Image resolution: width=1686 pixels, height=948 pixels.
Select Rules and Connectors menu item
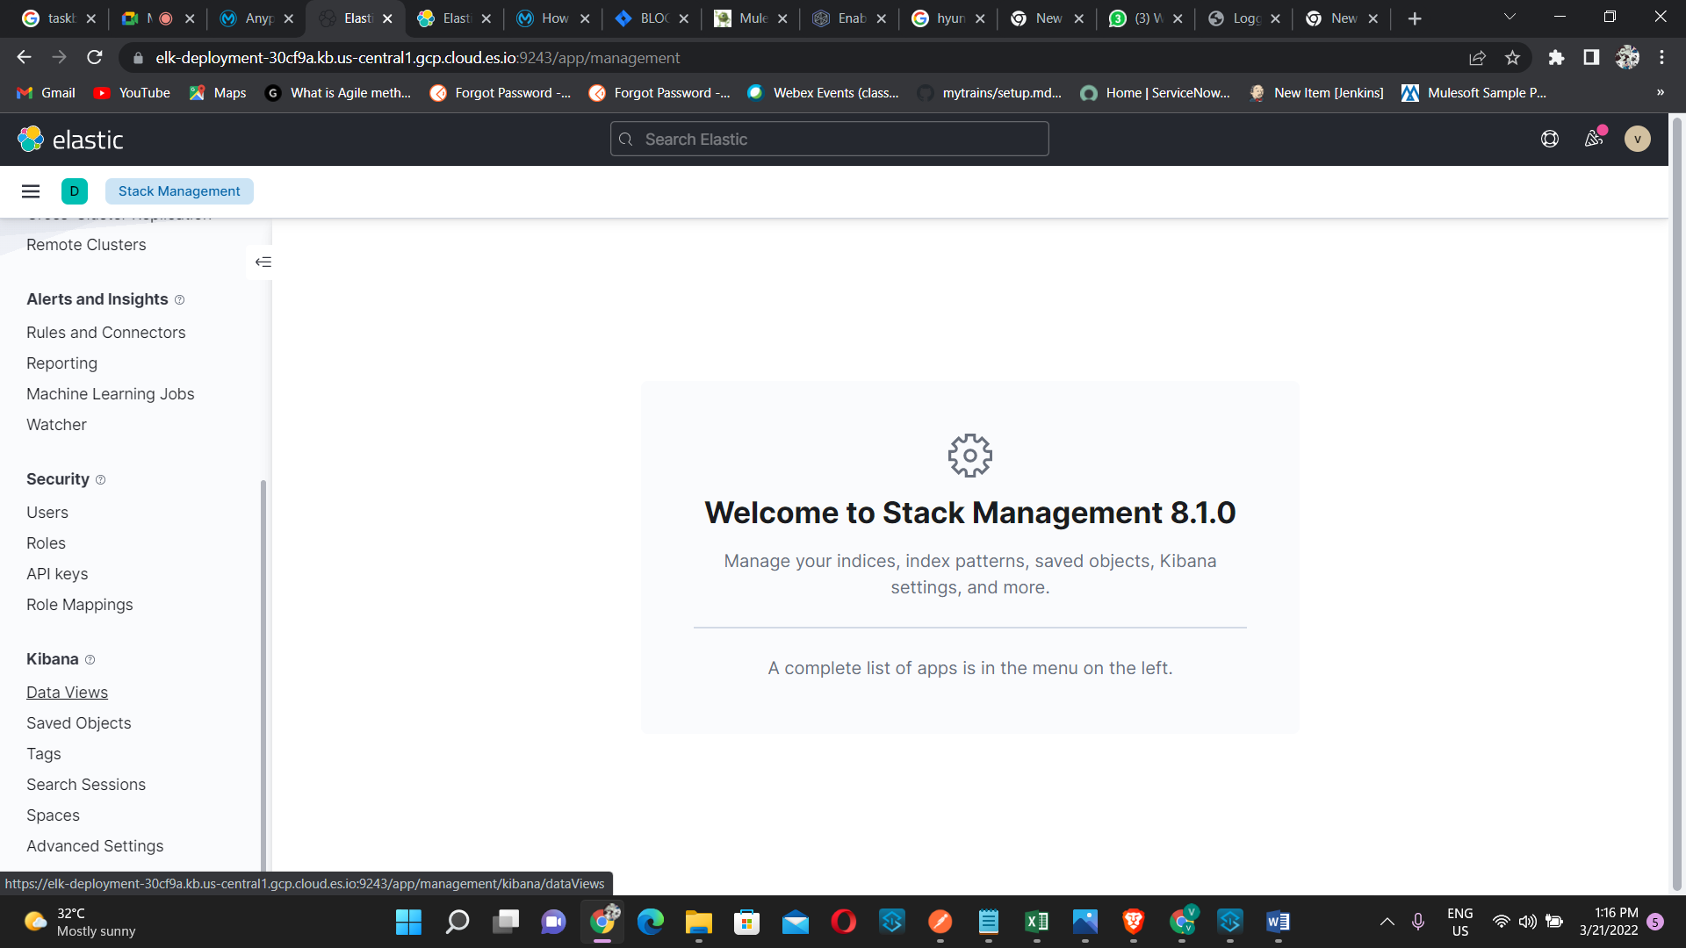click(x=105, y=332)
